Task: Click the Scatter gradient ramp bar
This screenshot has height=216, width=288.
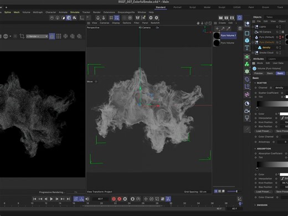Action: click(x=272, y=104)
